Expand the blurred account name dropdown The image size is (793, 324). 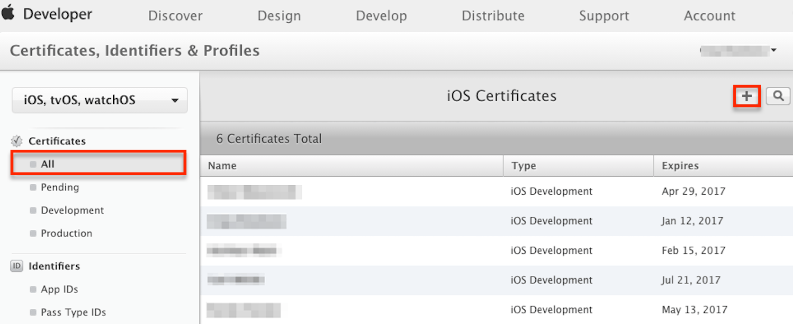739,50
